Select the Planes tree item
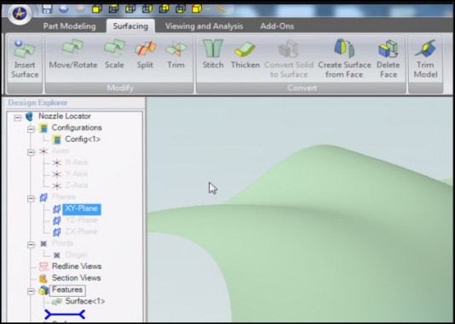 tap(63, 197)
